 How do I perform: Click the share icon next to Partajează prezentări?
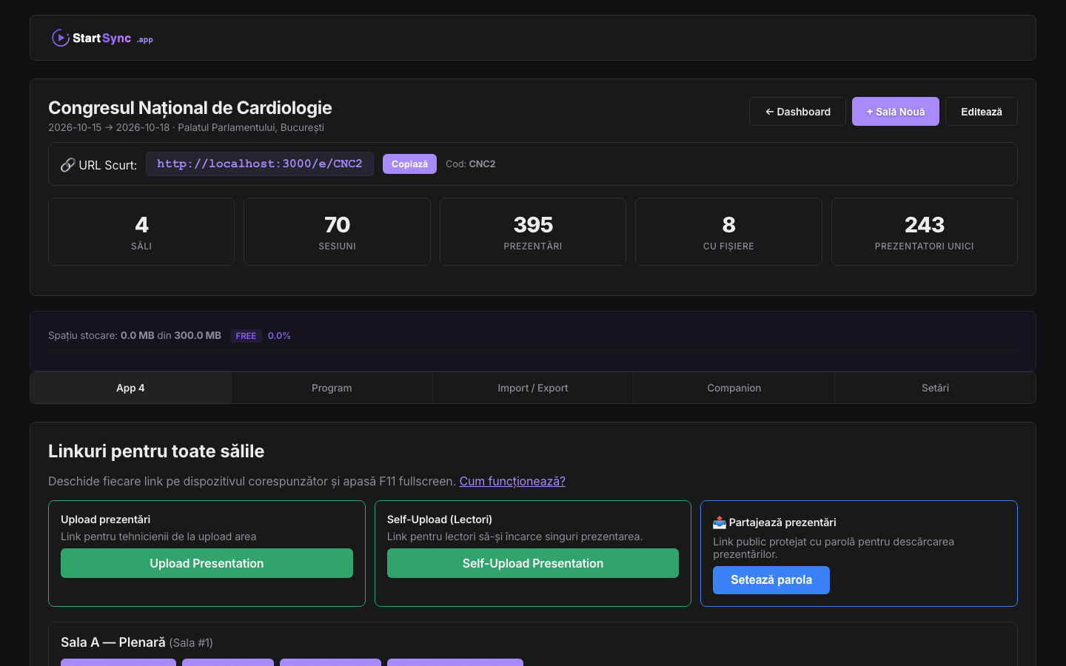click(x=719, y=522)
